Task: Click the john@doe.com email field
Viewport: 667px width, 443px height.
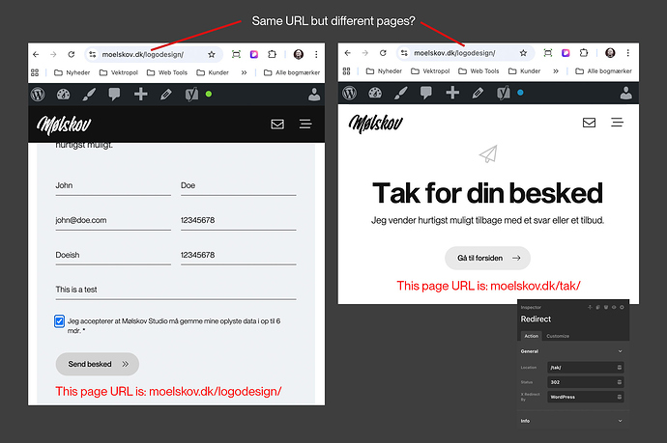Action: click(x=112, y=221)
